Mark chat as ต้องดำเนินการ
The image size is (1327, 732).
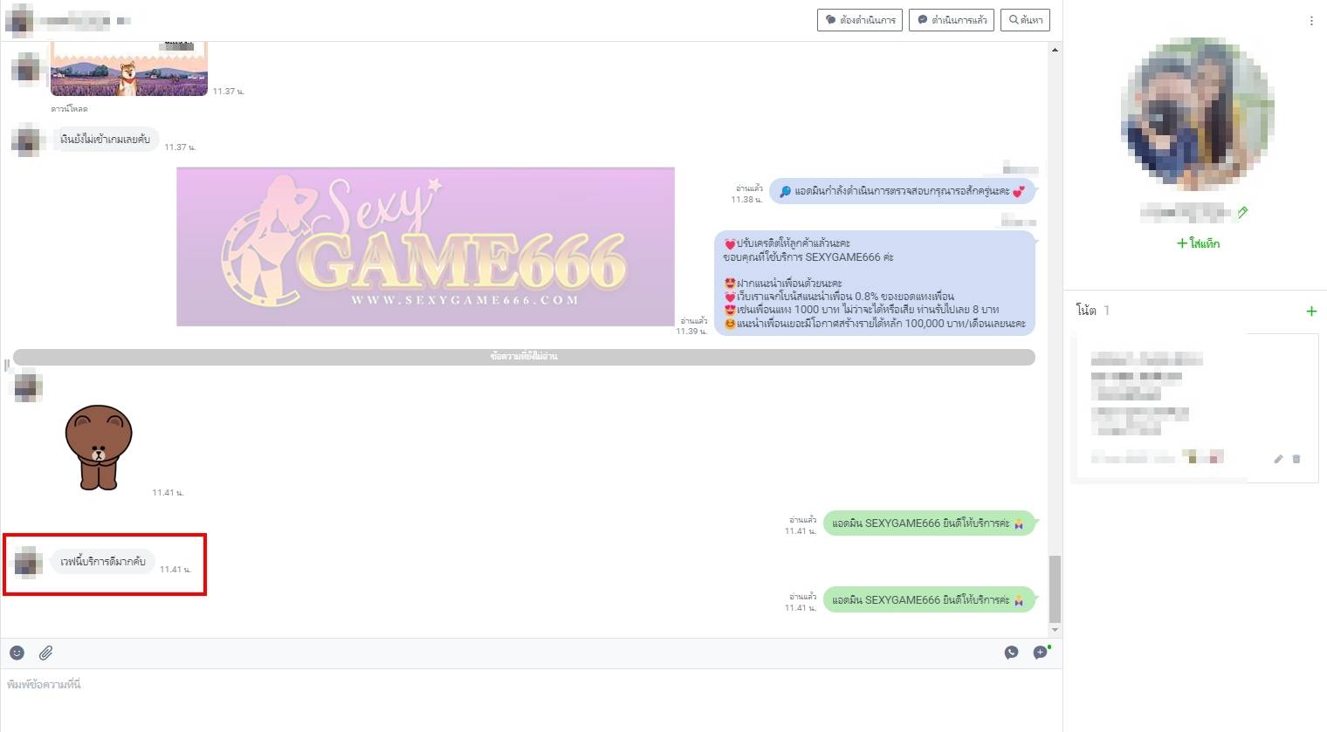click(x=860, y=20)
